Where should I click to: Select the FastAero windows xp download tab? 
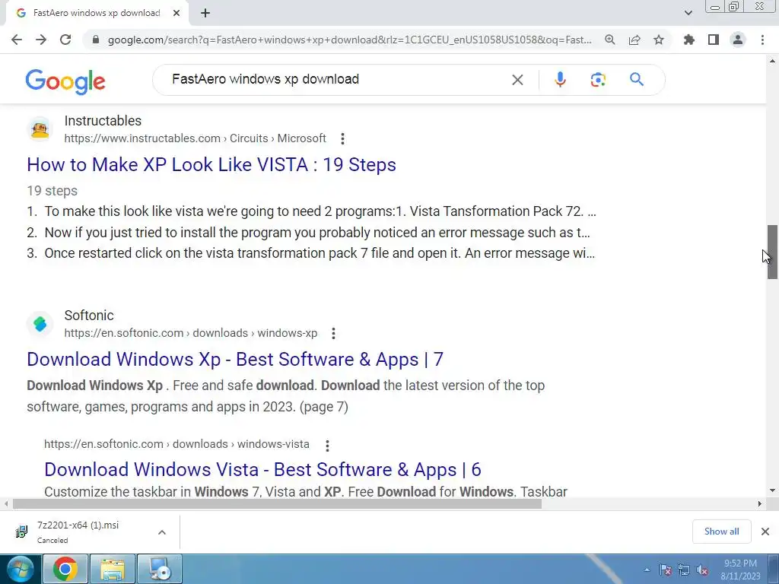pyautogui.click(x=97, y=14)
